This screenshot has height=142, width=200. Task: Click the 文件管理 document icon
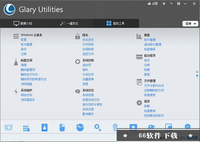139,82
